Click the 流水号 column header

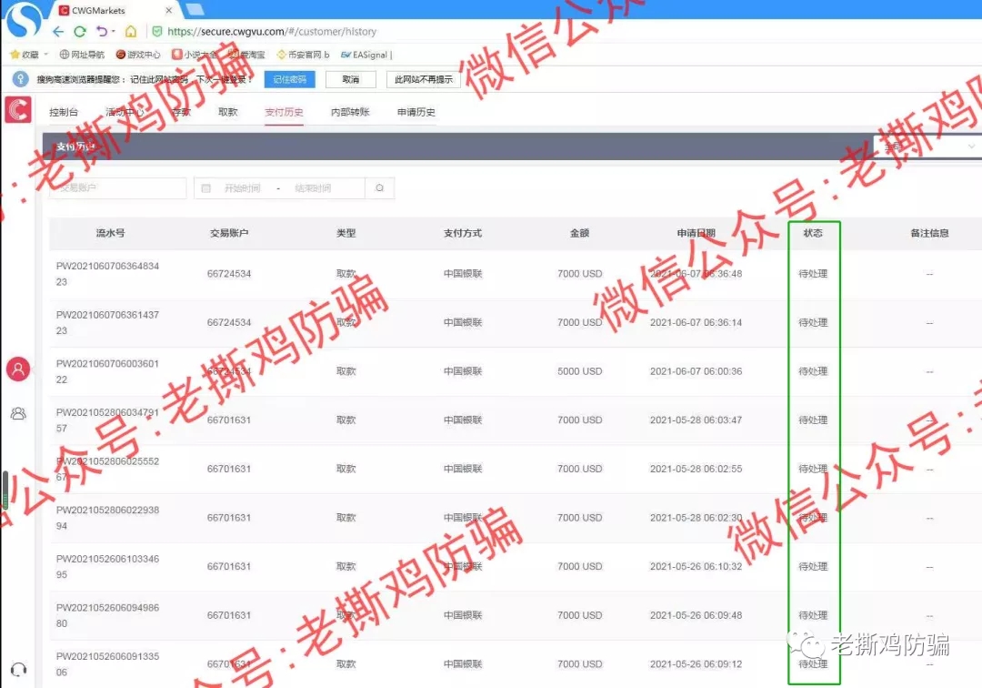pos(110,233)
